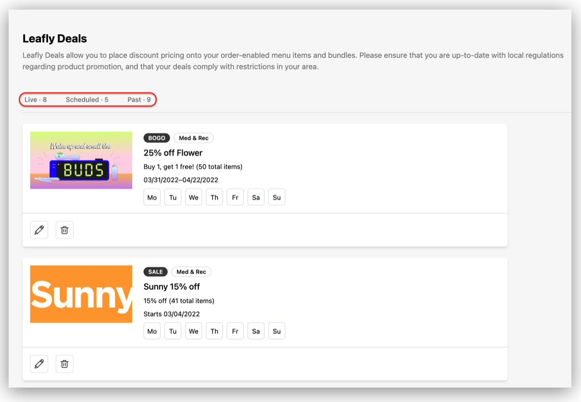Click Med & Rec tag on Flower deal

pos(194,138)
